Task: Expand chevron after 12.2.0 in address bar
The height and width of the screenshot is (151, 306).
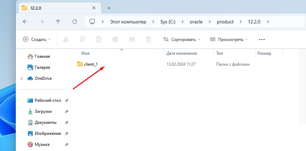Action: tap(268, 22)
